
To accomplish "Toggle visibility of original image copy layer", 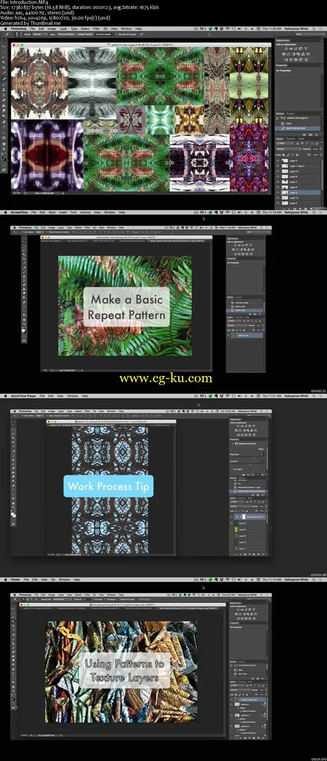I will pyautogui.click(x=231, y=700).
